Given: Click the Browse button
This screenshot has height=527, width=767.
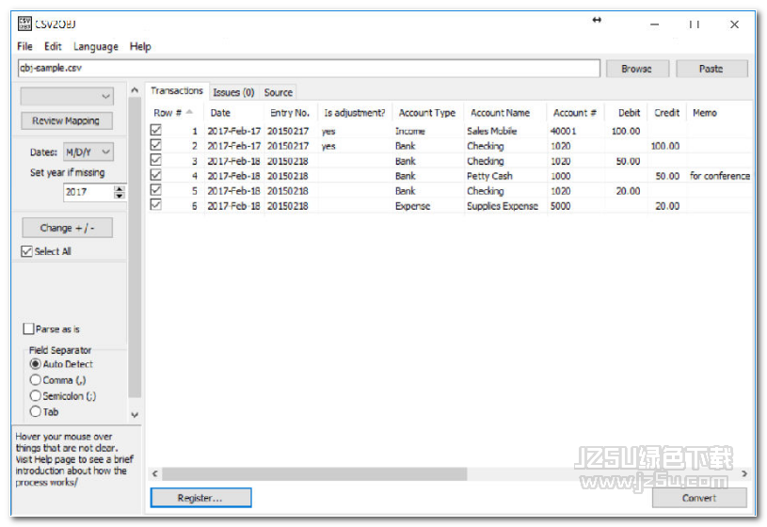Looking at the screenshot, I should point(637,69).
